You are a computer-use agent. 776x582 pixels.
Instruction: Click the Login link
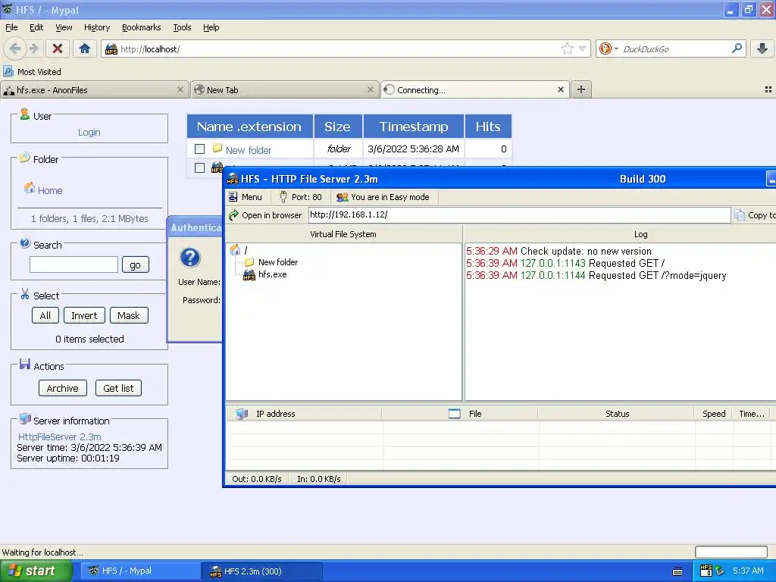(89, 132)
